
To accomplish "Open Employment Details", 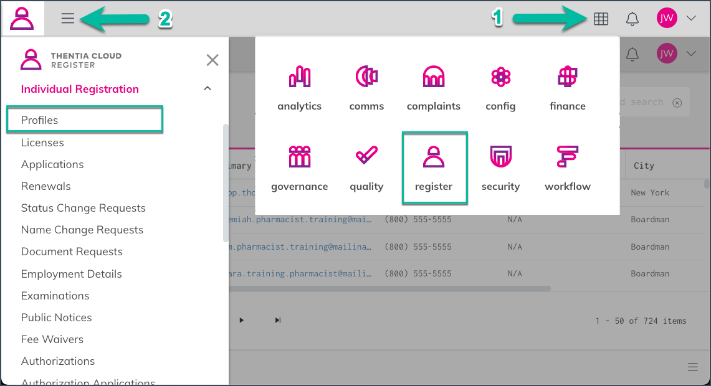I will 71,274.
